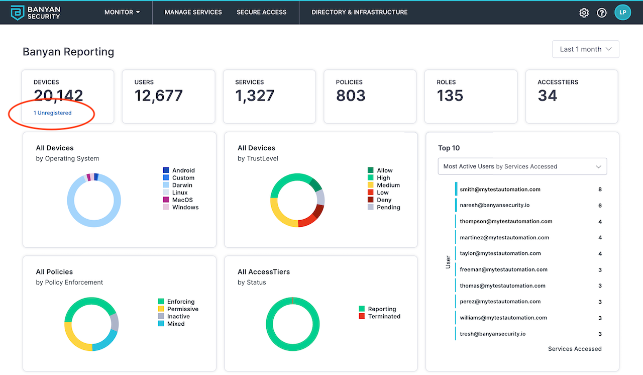Viewport: 643px width, 375px height.
Task: Click the Permissive policy legend swatch
Action: pyautogui.click(x=161, y=309)
